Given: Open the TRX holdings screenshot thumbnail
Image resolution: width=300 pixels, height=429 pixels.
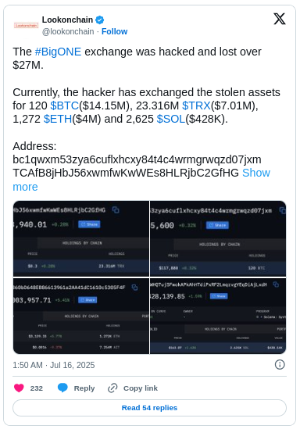Looking at the screenshot, I should click(x=81, y=238).
